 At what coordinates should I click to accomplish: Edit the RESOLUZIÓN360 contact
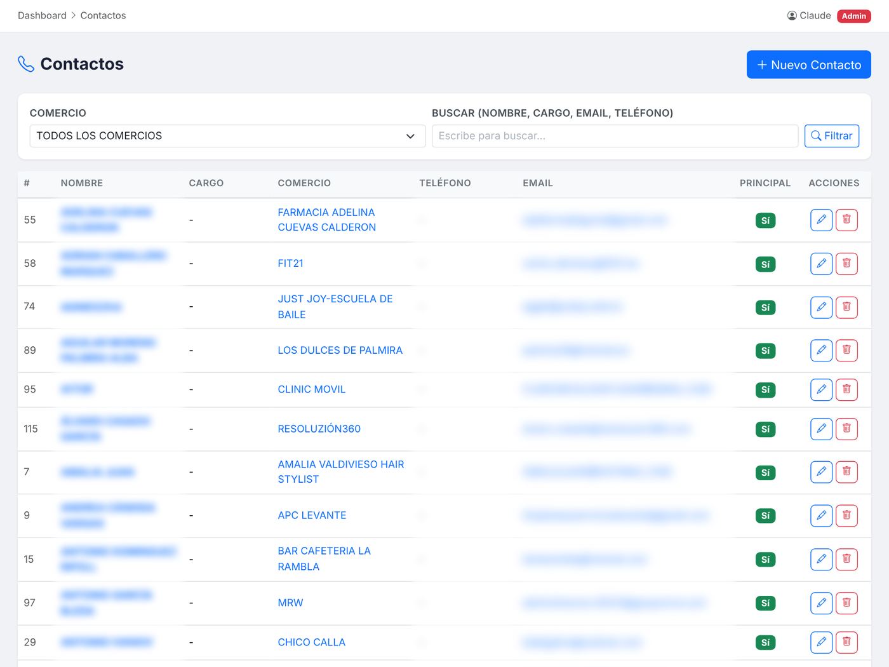coord(821,429)
